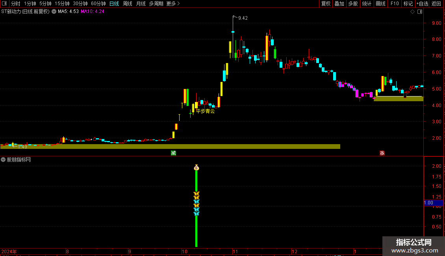Screen dimensions: 445x256
Task: Click month 11 on the time axis
Action: [x=235, y=251]
